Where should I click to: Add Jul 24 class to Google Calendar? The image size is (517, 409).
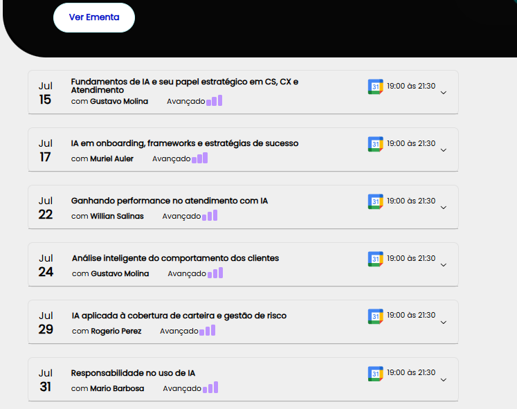coord(376,259)
